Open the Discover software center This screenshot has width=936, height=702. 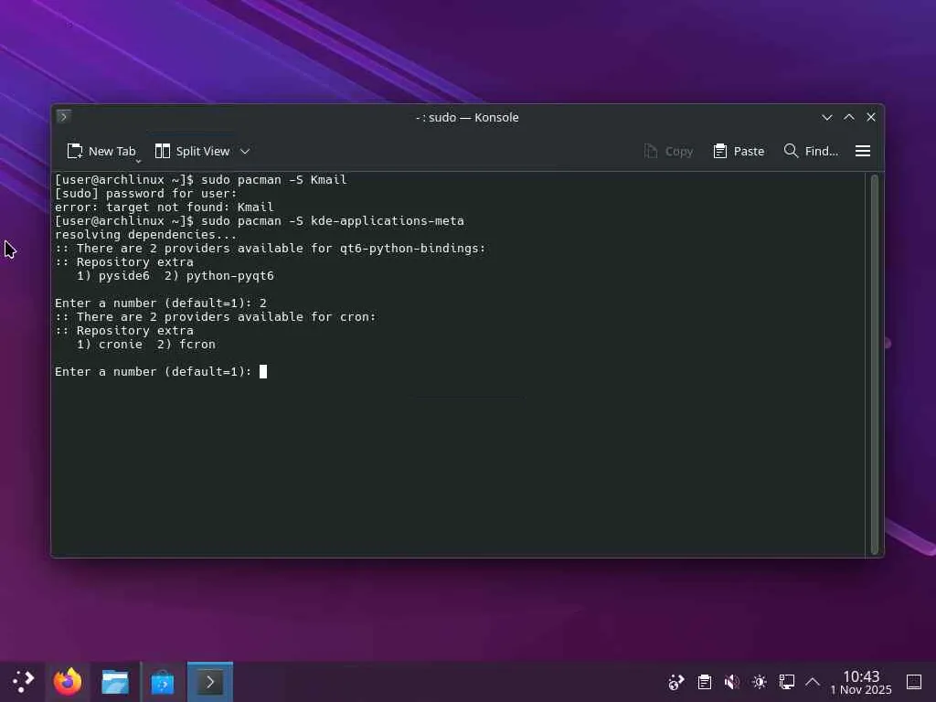163,682
